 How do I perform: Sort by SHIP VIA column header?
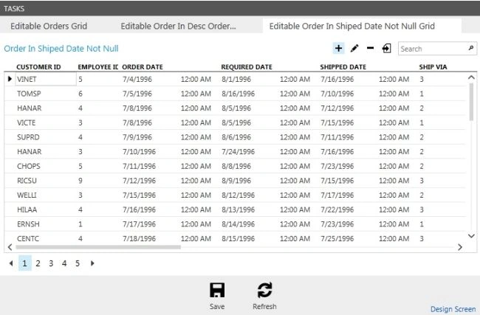433,67
